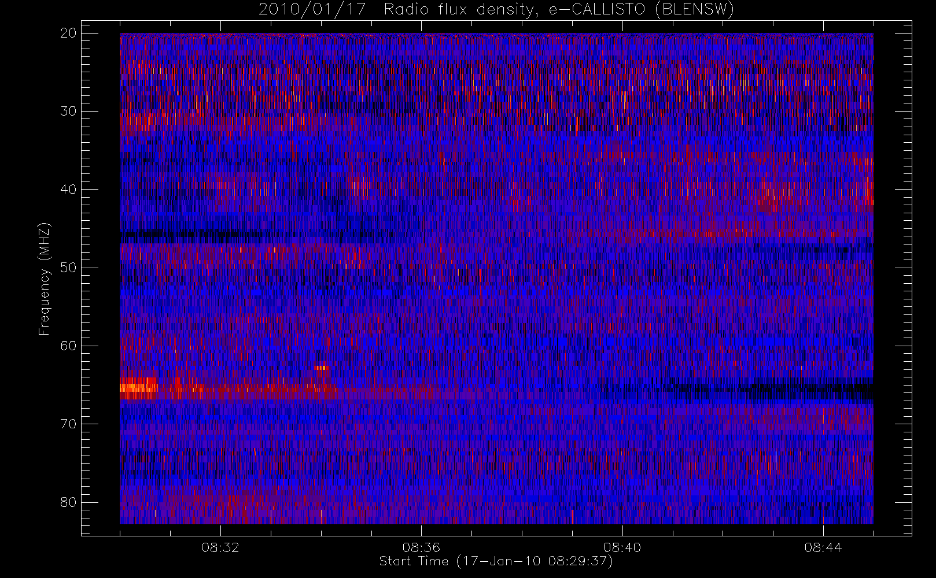The image size is (936, 578).
Task: Click the 'Start Time (17-Jan-10 08:29:37)' label
Action: (496, 561)
